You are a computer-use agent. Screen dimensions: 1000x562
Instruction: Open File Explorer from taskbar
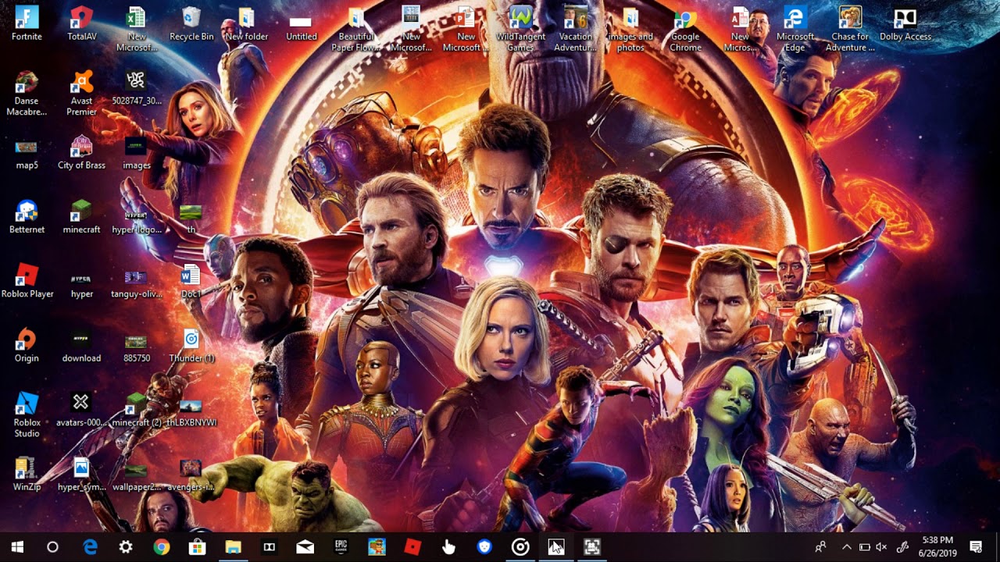click(x=234, y=547)
